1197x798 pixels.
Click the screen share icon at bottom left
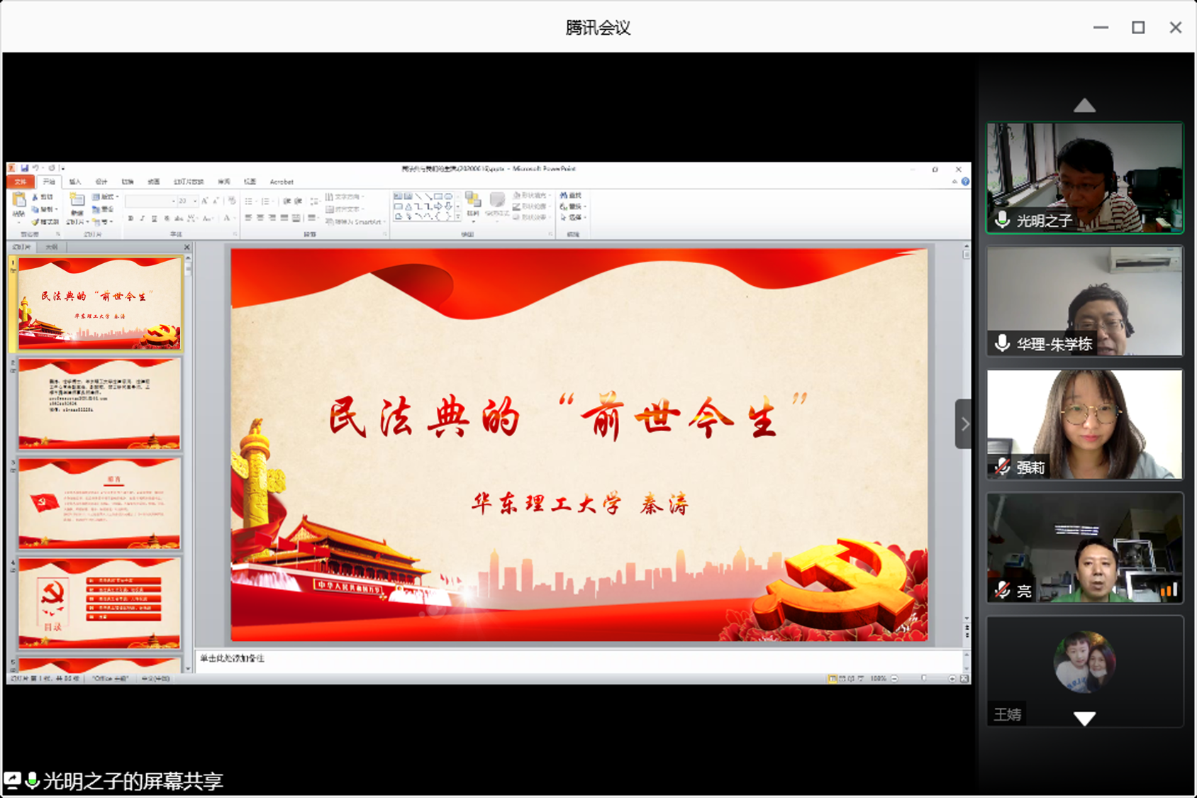(x=12, y=780)
